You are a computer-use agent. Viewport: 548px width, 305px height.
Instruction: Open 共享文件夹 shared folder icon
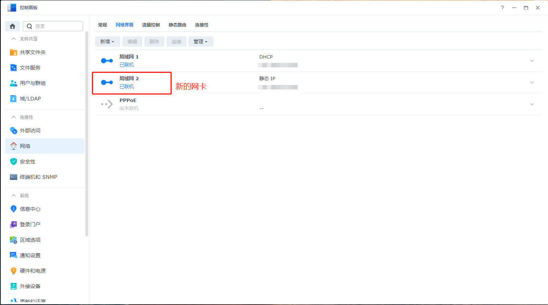coord(14,52)
